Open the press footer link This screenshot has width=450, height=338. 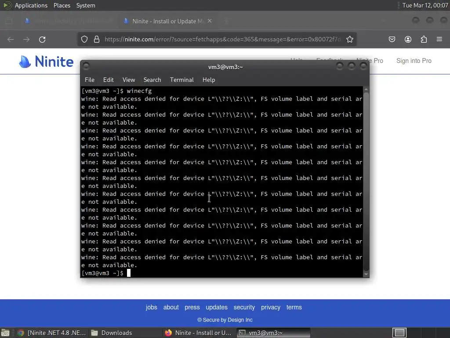click(x=192, y=307)
